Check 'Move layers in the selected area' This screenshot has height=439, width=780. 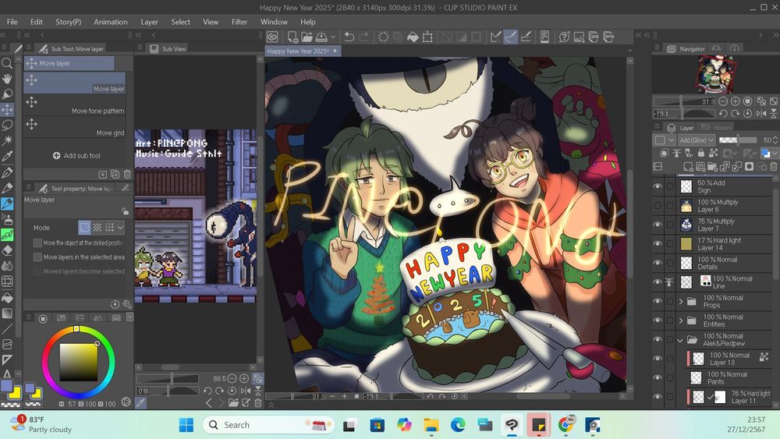point(37,257)
